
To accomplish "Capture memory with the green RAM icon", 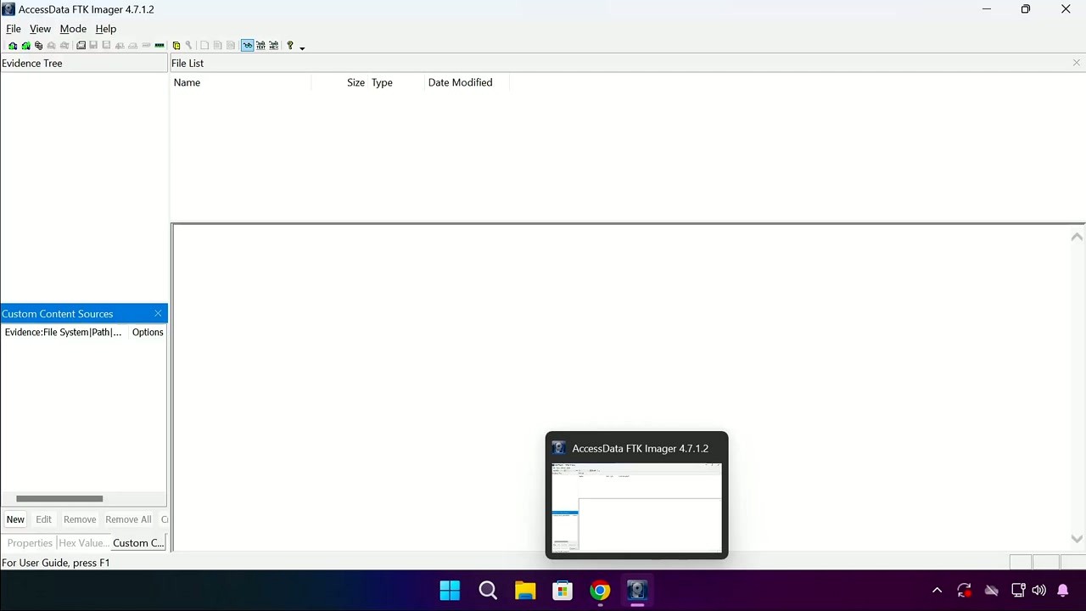I will [159, 45].
